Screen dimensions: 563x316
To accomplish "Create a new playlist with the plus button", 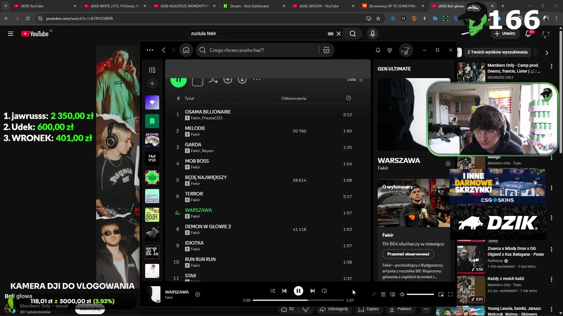I will point(152,83).
